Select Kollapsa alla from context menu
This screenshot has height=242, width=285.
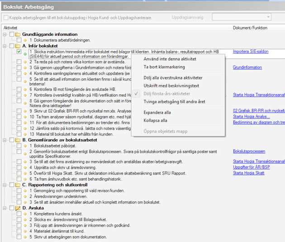pyautogui.click(x=155, y=120)
